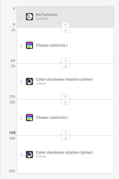
Task: Click drag handle dots of No function row
Action: tap(21, 17)
